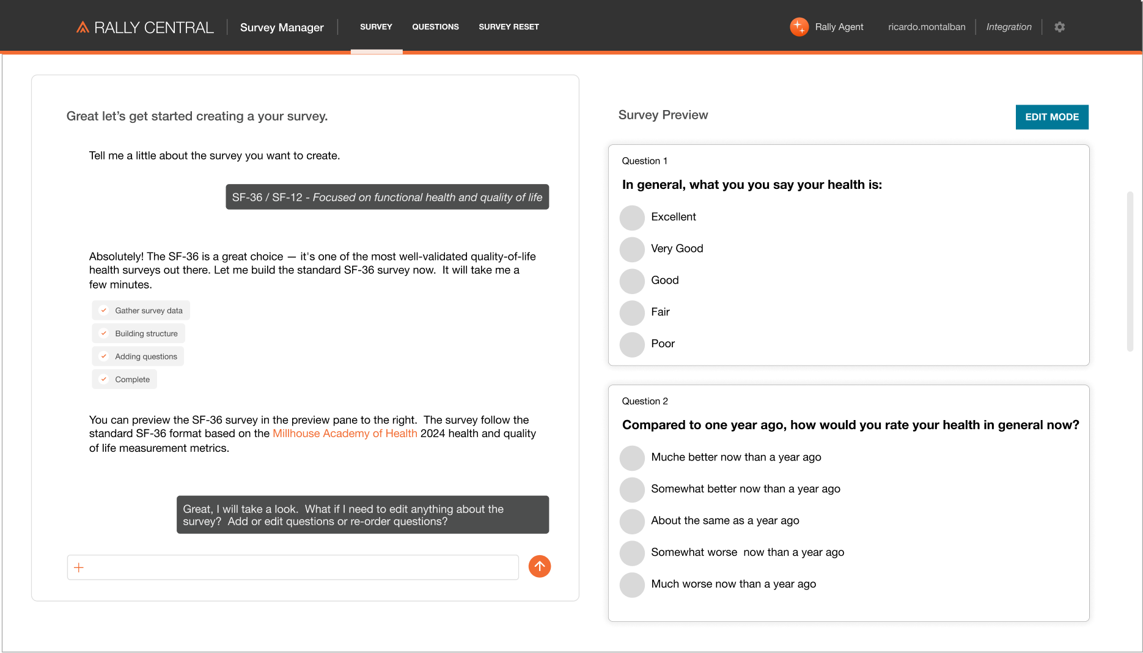This screenshot has height=653, width=1143.
Task: Select About the same as a year ago
Action: [632, 522]
